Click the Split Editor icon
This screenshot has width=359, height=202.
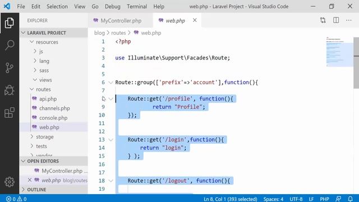click(336, 20)
